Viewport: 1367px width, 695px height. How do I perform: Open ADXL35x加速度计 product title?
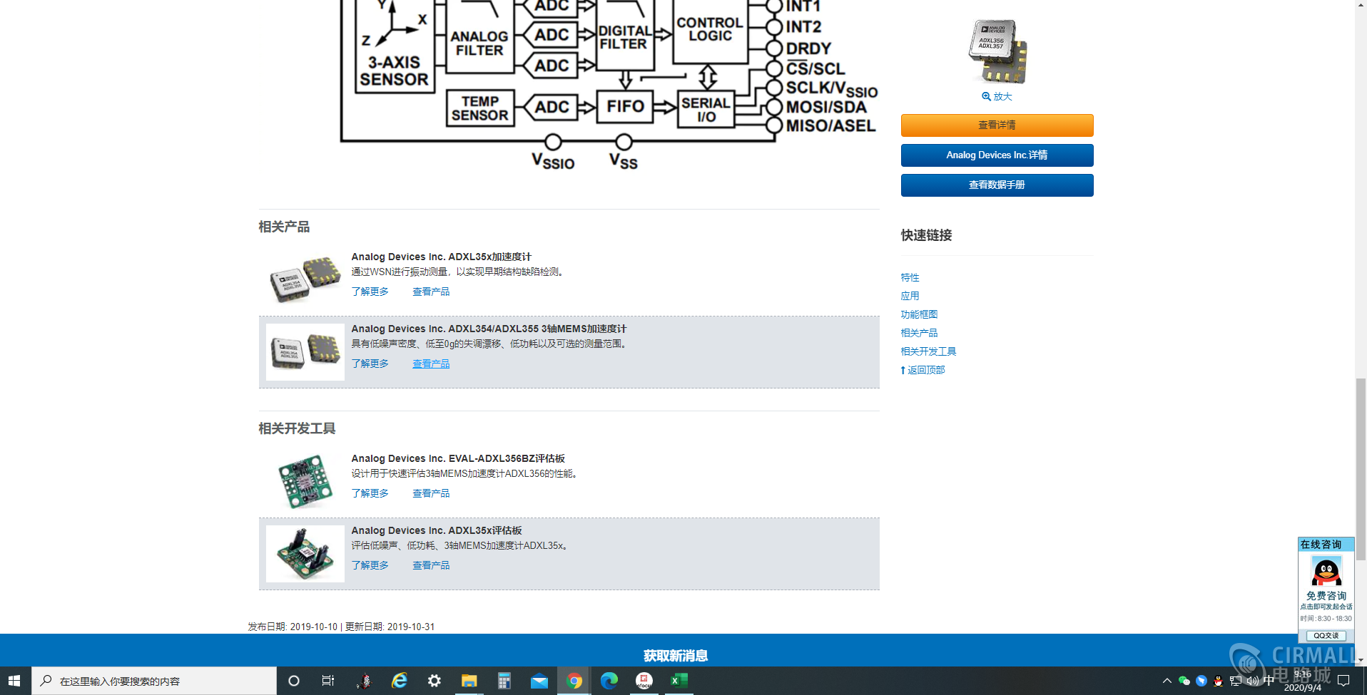coord(441,257)
